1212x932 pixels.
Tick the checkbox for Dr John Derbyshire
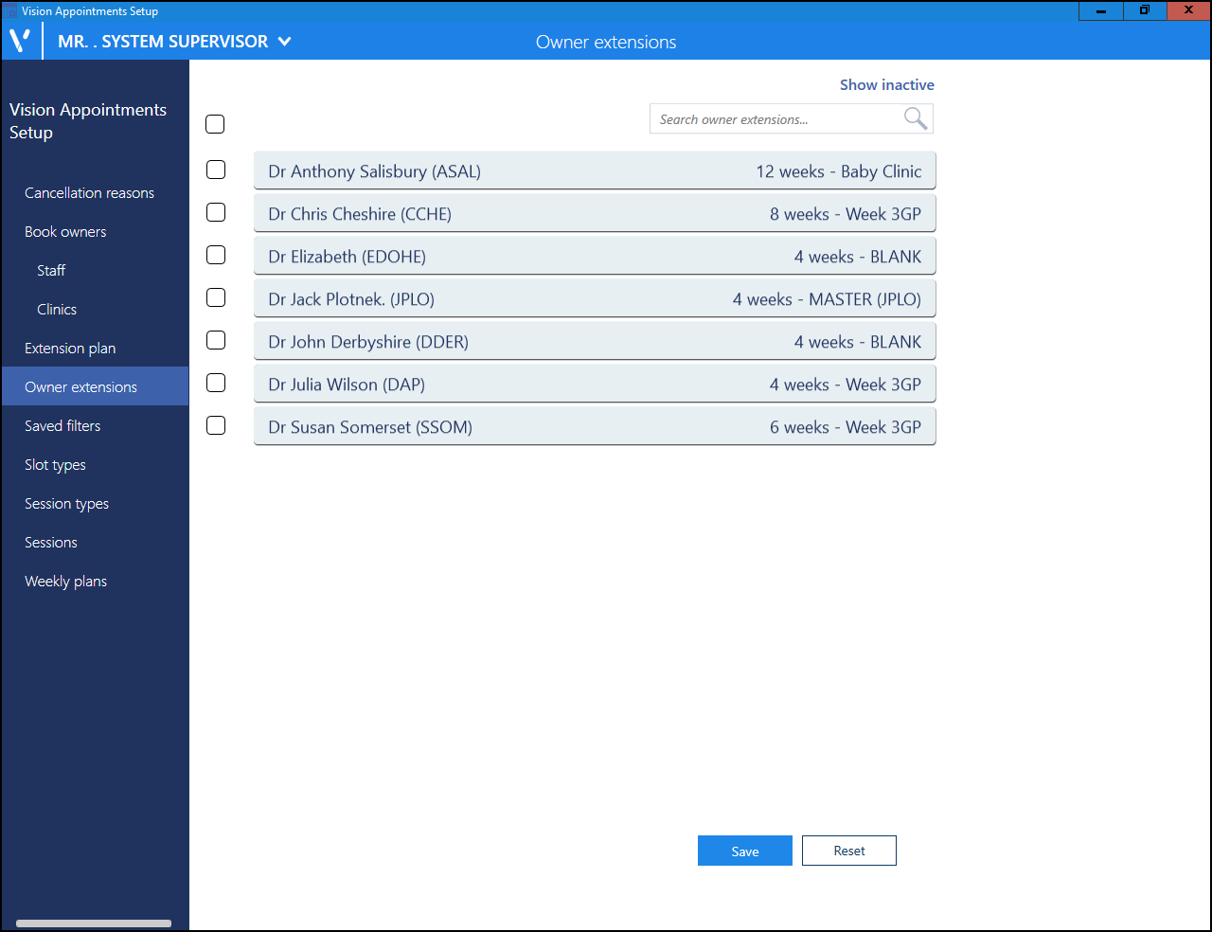click(216, 340)
